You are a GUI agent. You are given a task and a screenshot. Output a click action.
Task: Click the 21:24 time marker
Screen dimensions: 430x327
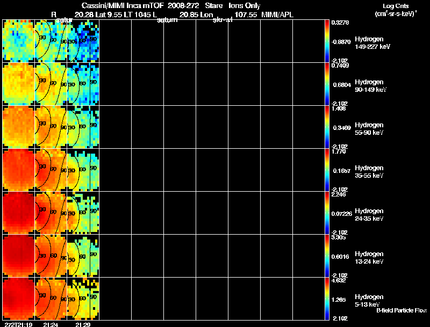pos(51,324)
